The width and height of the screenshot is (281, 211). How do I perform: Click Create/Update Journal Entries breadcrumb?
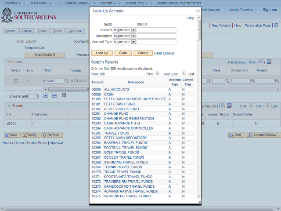(x=179, y=3)
